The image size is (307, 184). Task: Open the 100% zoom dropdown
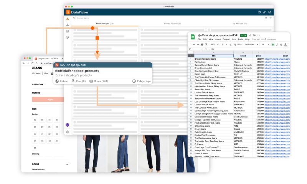214,44
